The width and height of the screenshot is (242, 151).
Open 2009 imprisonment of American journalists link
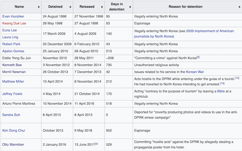click(x=206, y=31)
